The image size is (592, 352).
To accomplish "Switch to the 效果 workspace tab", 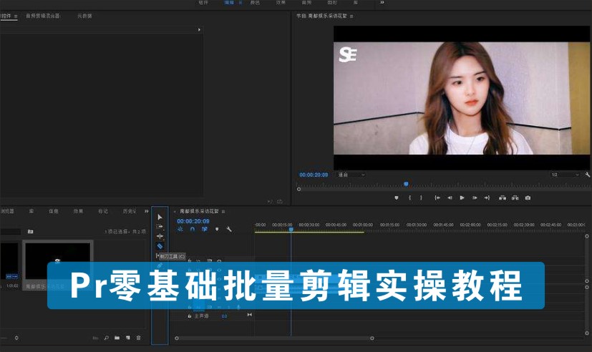I will pyautogui.click(x=281, y=3).
